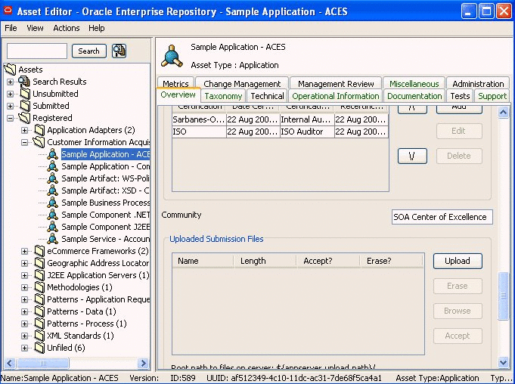Collapse the Customer Information Acquisition folder

[25, 142]
